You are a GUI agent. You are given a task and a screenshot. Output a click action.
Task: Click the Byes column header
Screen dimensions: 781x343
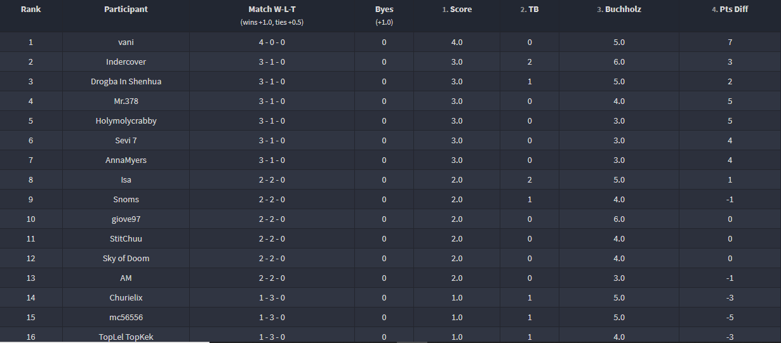384,10
